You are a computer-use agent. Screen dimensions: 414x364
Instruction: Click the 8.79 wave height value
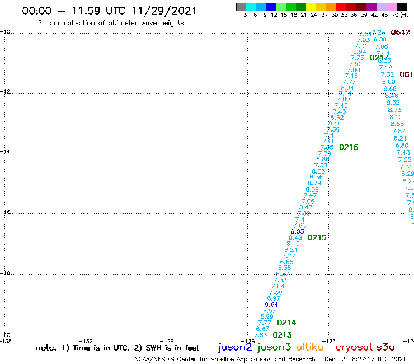(314, 183)
